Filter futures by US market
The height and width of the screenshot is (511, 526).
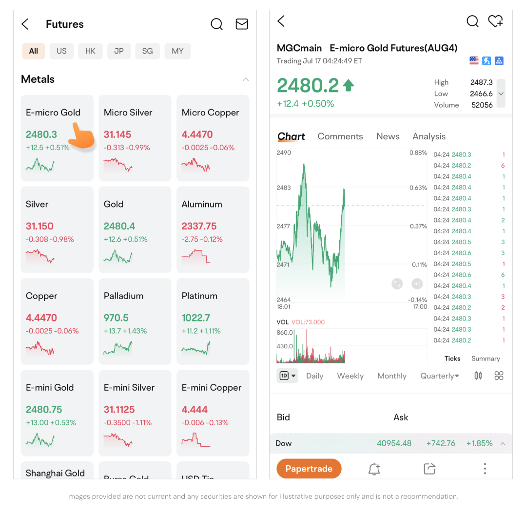pyautogui.click(x=61, y=51)
